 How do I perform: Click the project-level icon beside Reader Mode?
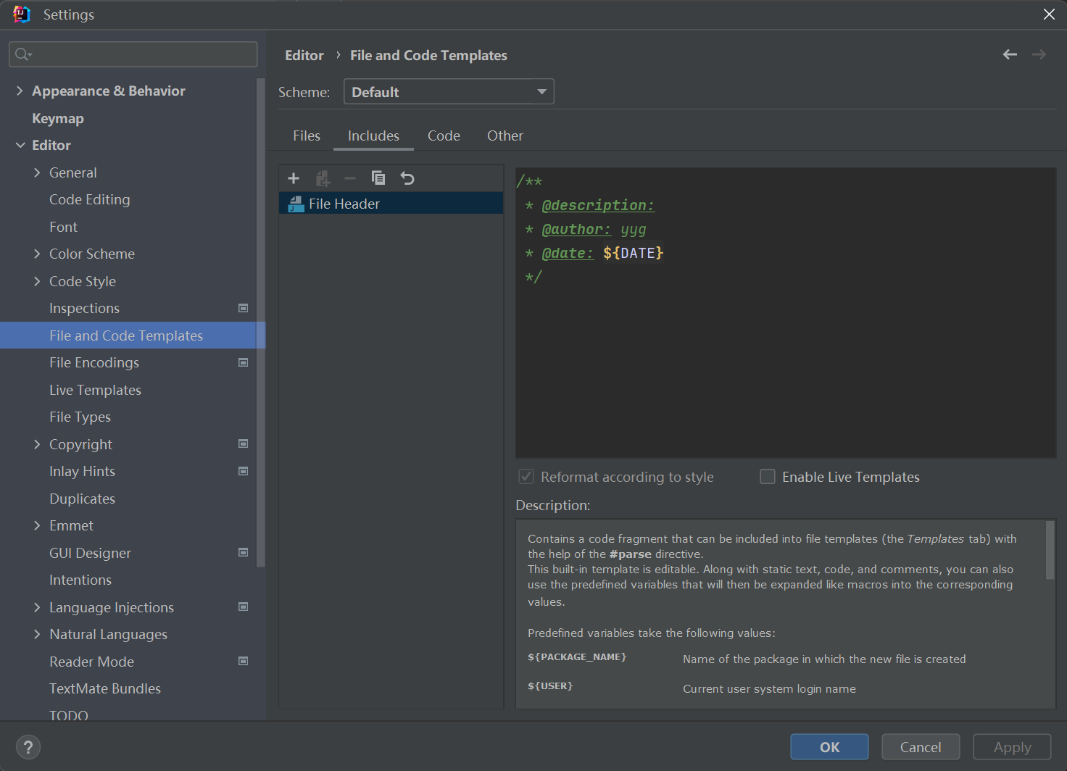point(244,661)
